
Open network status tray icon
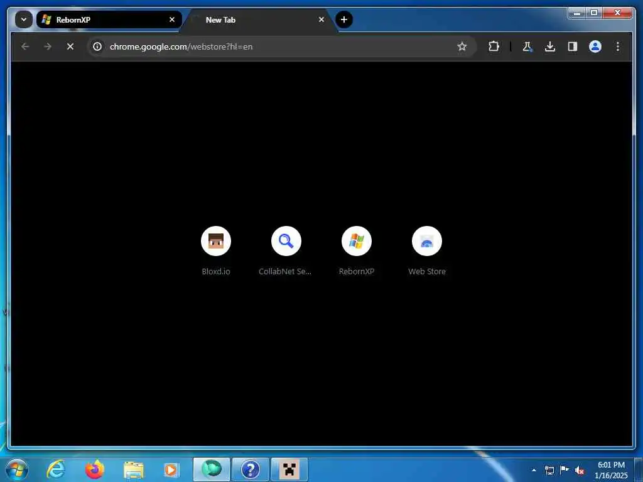[549, 470]
